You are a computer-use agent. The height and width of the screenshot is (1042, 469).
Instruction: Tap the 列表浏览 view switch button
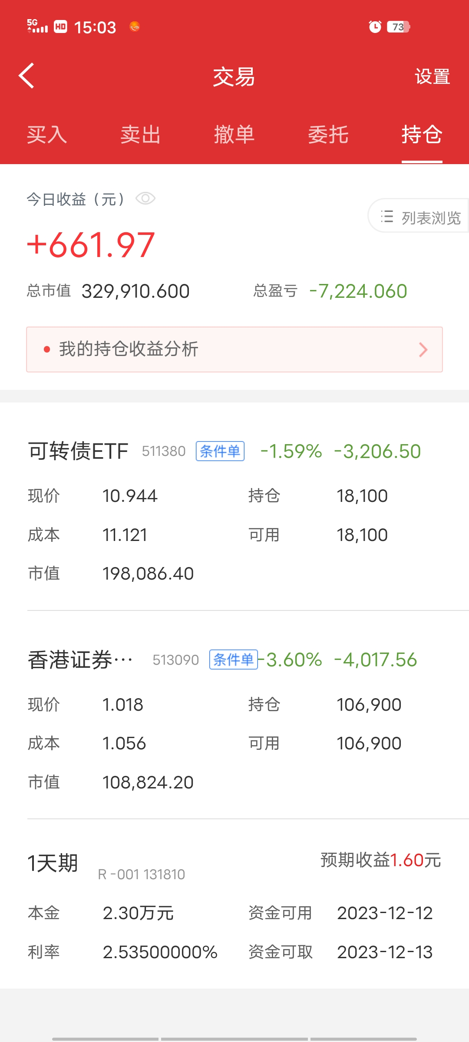point(419,217)
